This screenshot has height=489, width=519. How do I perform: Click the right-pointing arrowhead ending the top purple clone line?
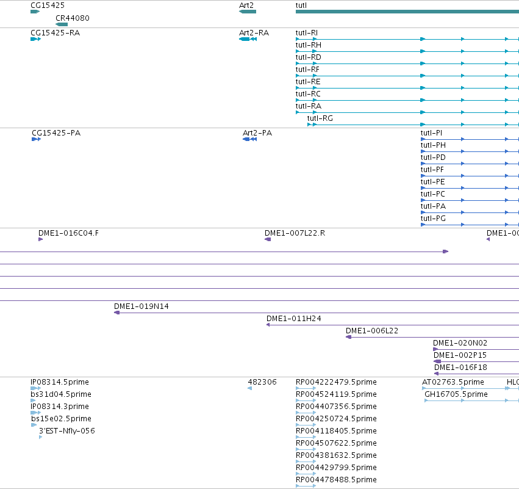pos(446,252)
